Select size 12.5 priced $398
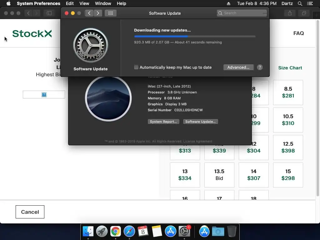Image resolution: width=320 pixels, height=240 pixels. (288, 147)
